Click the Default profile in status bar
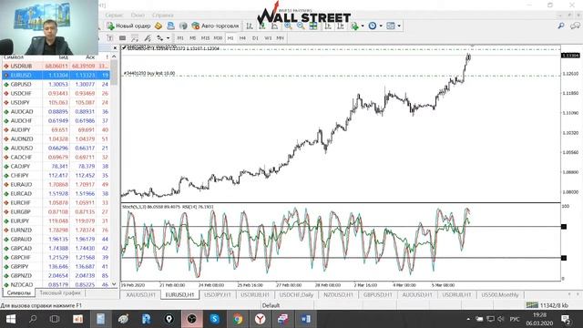 [271, 305]
